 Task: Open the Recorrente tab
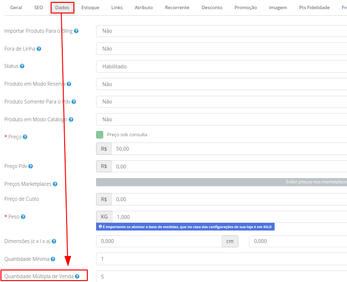click(177, 8)
